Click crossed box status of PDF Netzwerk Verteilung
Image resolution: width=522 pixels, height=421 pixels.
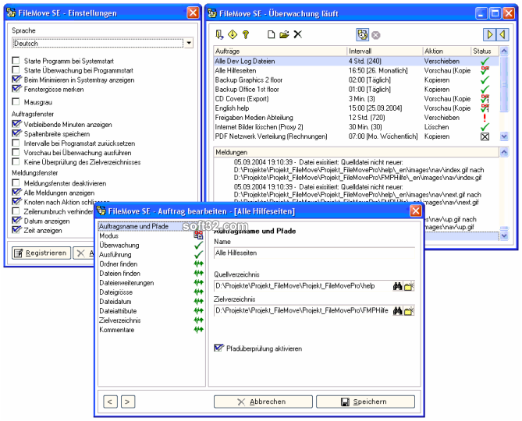485,136
